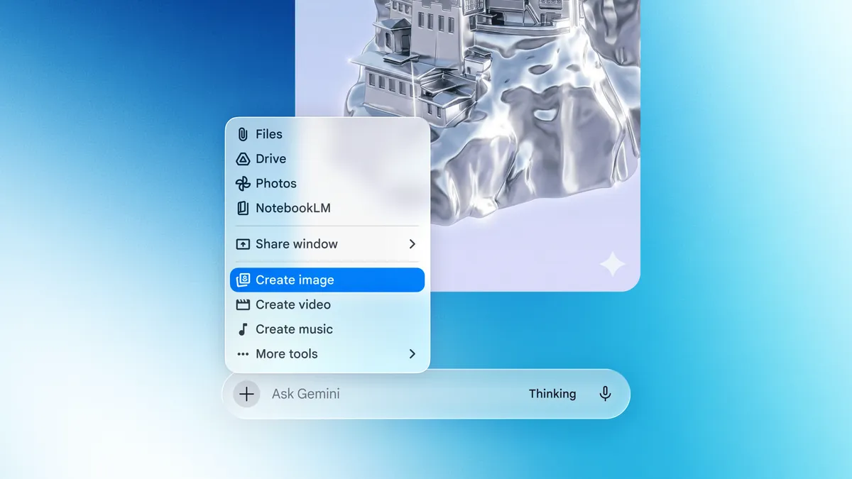Open More tools via three-dots icon
Image resolution: width=852 pixels, height=479 pixels.
coord(243,354)
